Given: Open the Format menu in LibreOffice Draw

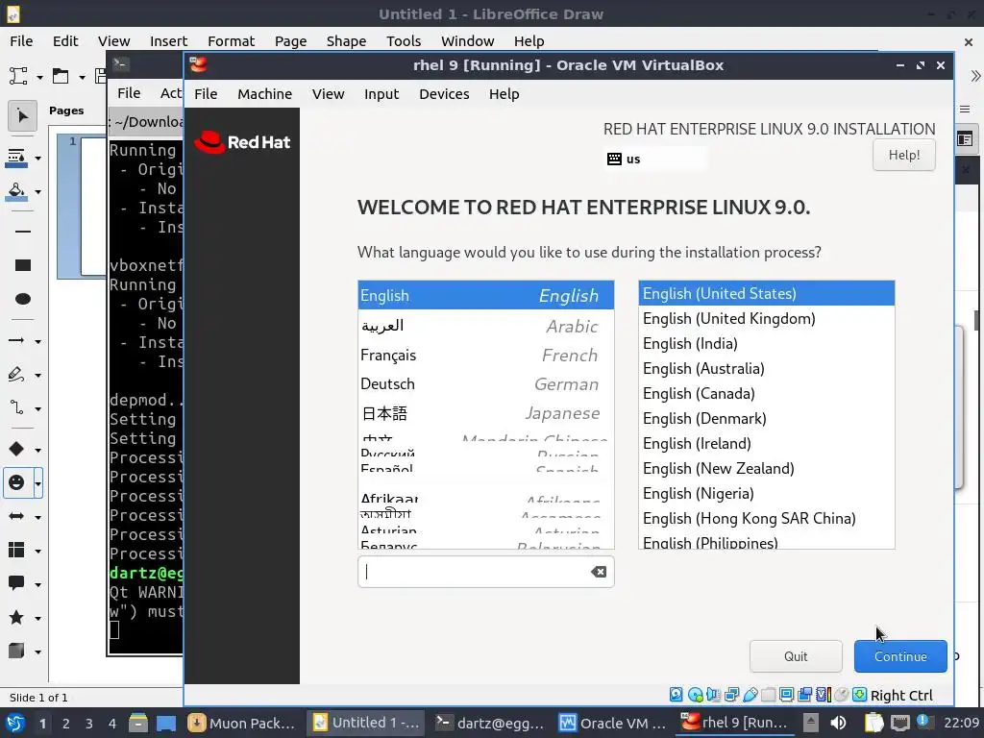Looking at the screenshot, I should tap(231, 41).
